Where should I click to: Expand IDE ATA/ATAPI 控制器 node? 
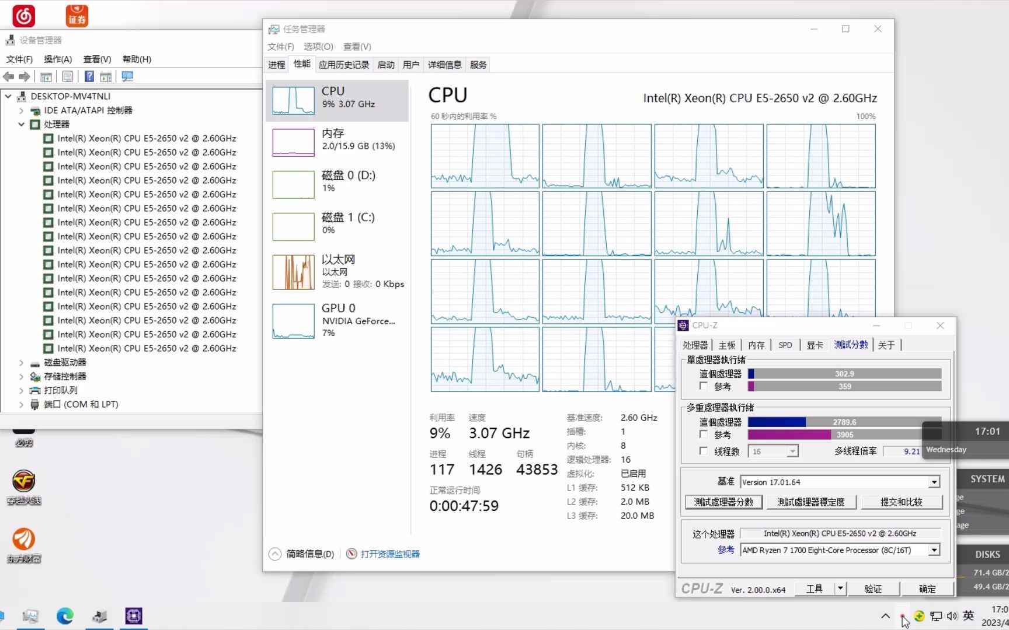22,110
